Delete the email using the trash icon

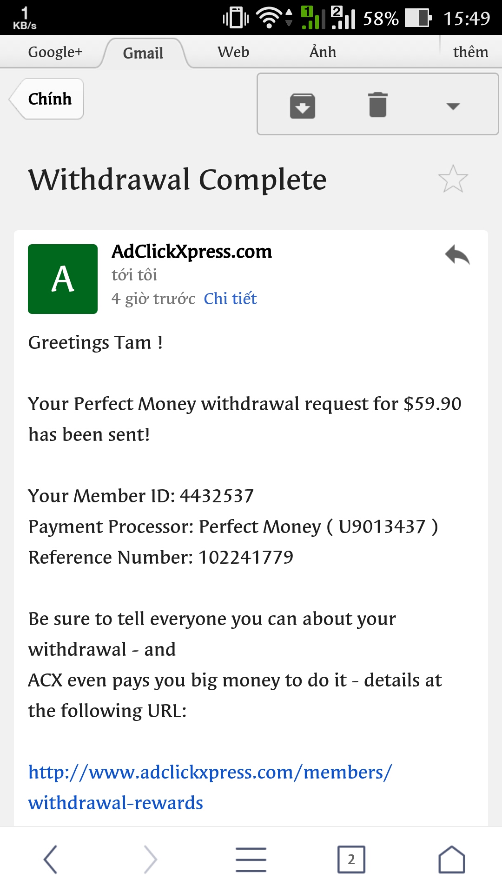[377, 105]
